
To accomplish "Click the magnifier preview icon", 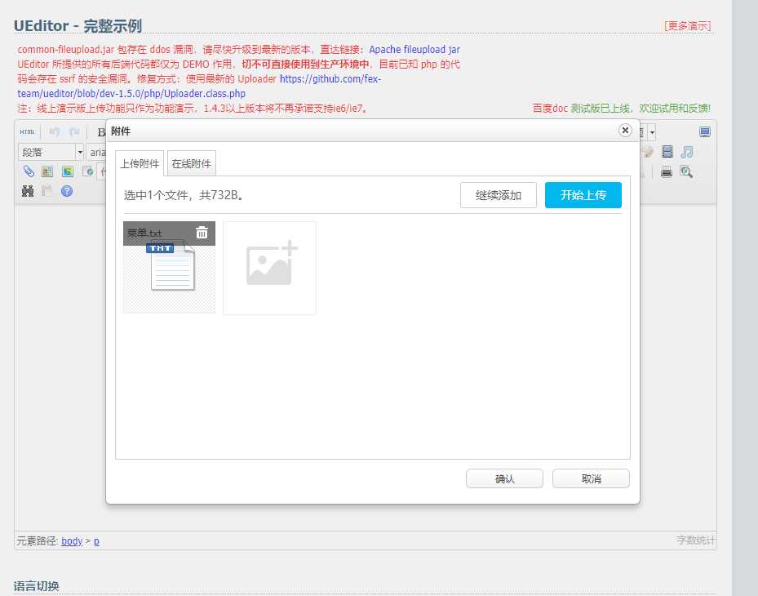I will tap(686, 171).
